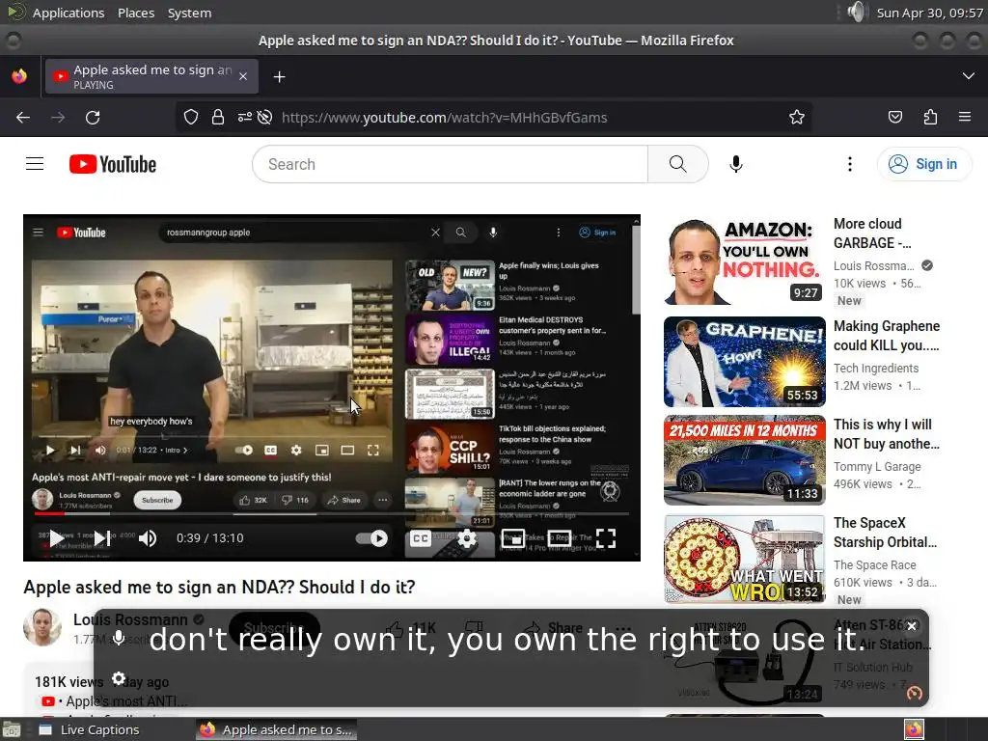Viewport: 988px width, 741px height.
Task: Enable miniplayer mode
Action: pos(513,538)
